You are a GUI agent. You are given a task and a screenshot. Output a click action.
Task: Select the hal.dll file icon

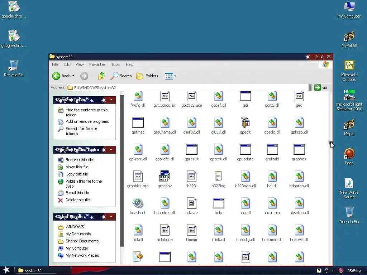(x=272, y=176)
